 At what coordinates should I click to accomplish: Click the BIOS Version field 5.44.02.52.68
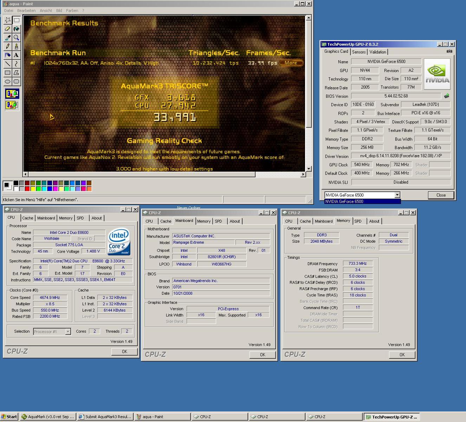[396, 96]
